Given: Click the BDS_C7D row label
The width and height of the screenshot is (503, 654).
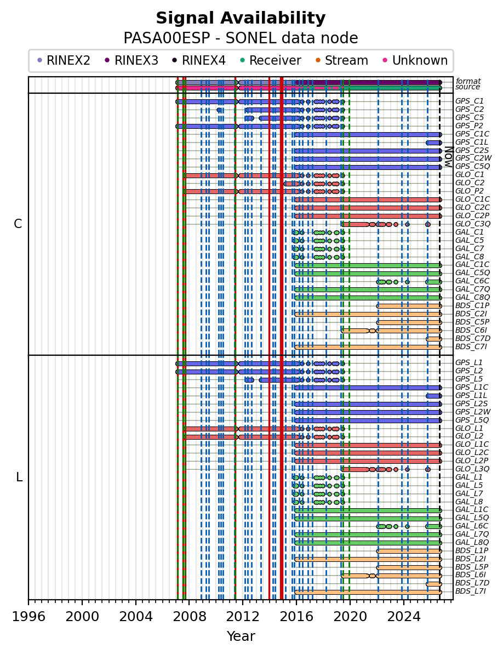Looking at the screenshot, I should pos(472,338).
